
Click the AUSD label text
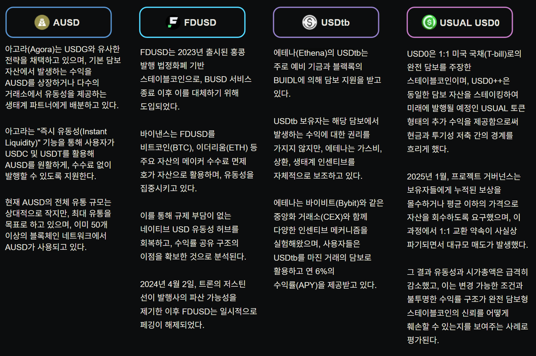(x=66, y=22)
